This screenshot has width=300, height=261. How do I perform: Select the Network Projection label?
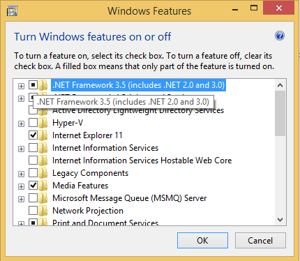tap(88, 211)
